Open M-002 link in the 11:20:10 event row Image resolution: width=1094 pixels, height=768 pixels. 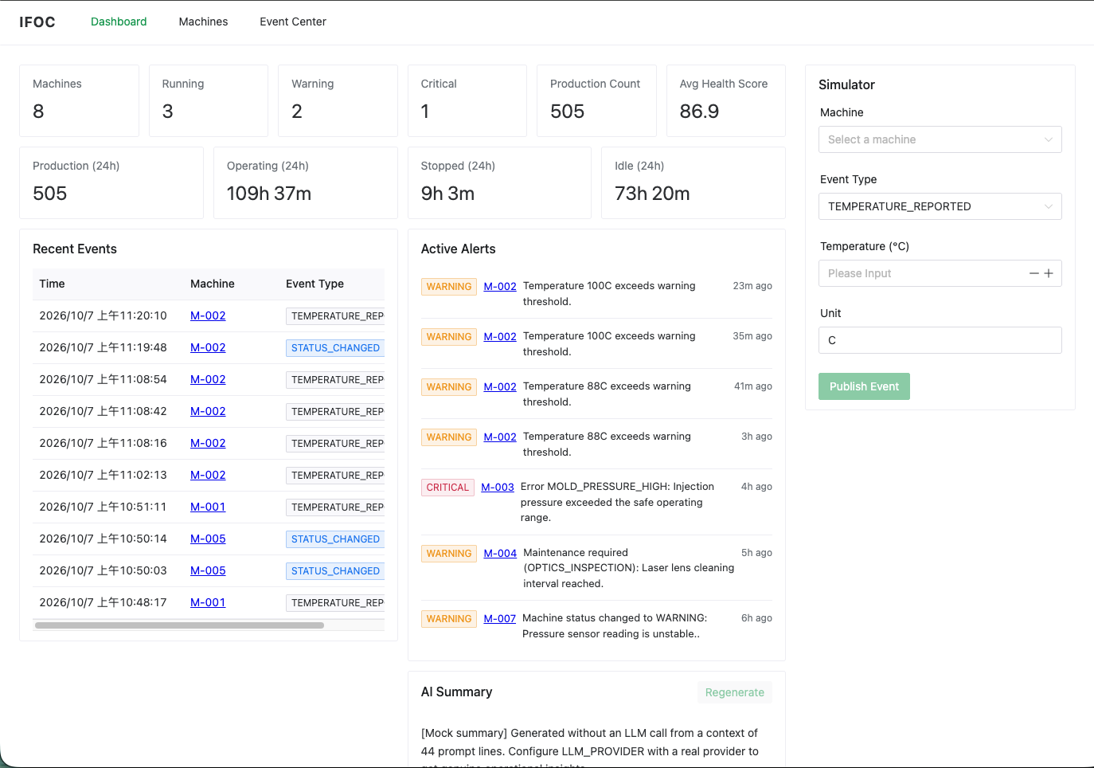(x=208, y=315)
